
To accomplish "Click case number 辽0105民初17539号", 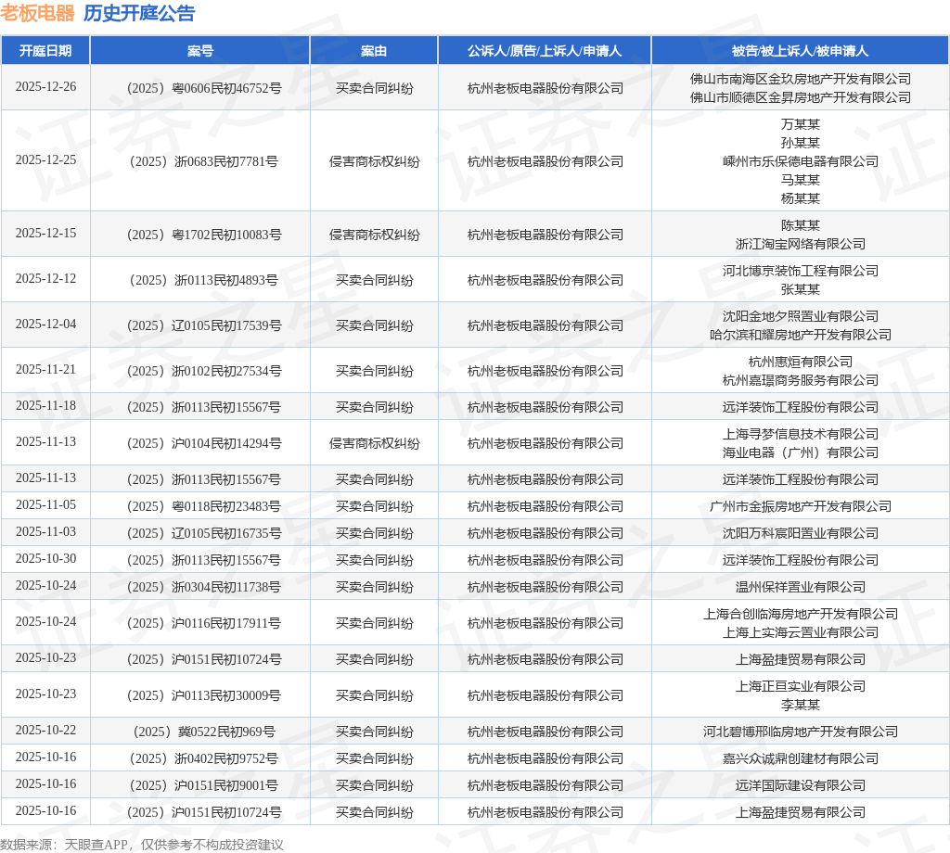I will pos(204,325).
